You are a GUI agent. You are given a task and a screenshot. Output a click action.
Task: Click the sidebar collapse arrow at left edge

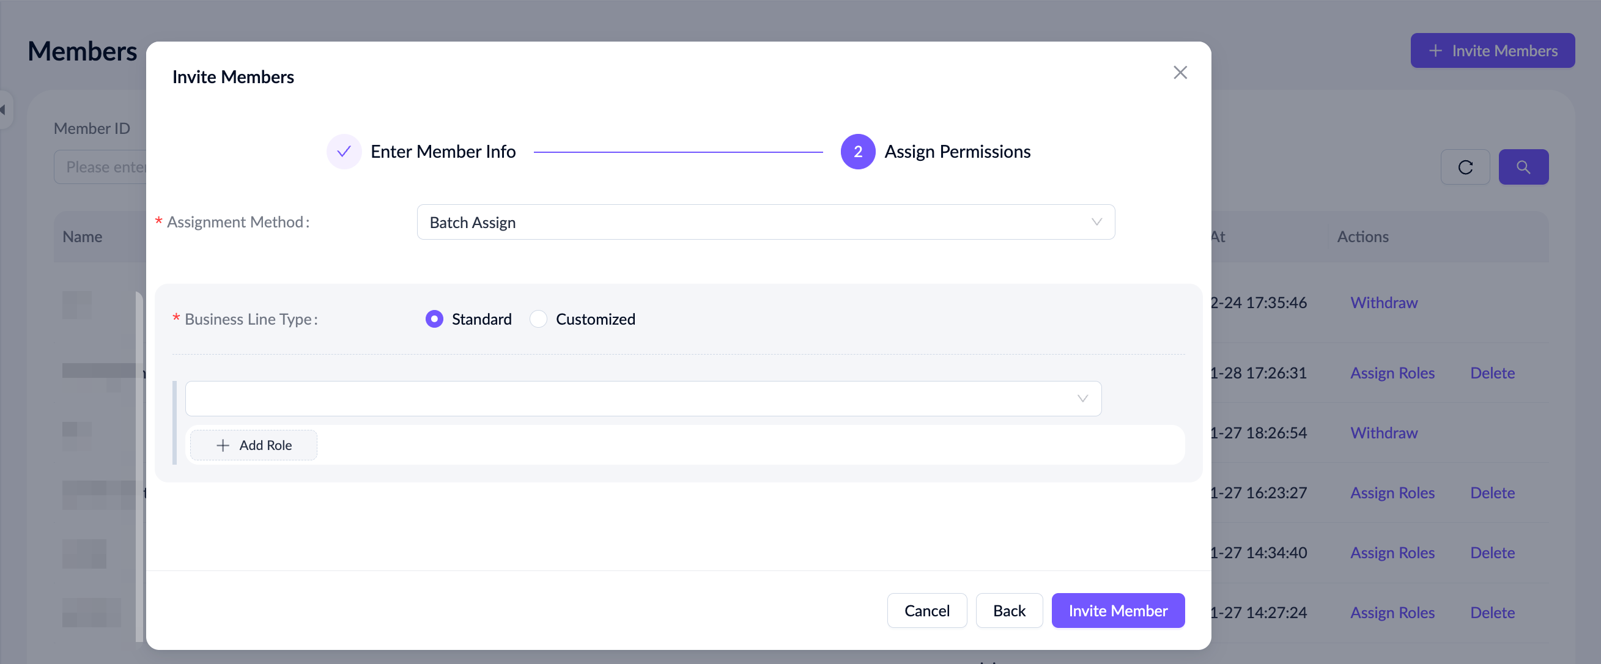(3, 110)
